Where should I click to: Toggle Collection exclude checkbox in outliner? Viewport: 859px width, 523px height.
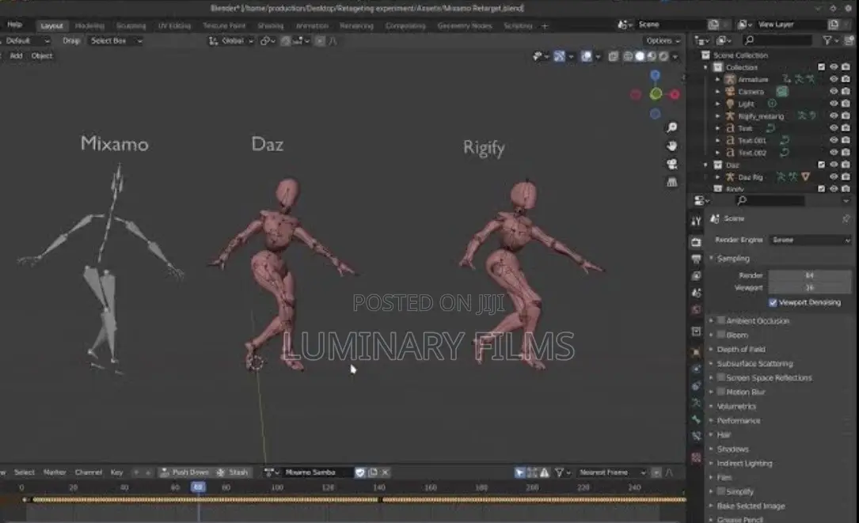[x=821, y=67]
